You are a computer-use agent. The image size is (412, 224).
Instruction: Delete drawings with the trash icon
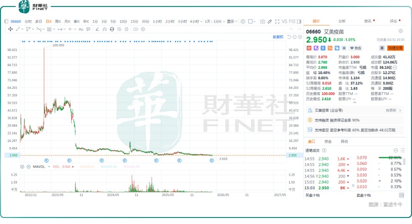coord(126,29)
